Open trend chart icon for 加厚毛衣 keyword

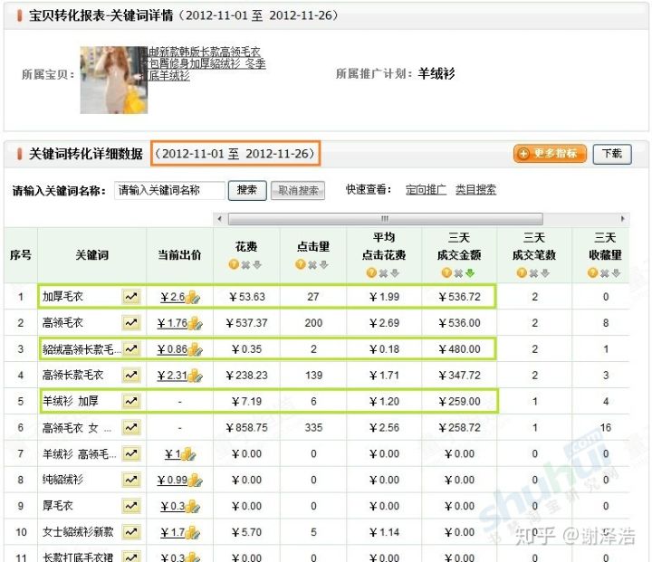131,296
